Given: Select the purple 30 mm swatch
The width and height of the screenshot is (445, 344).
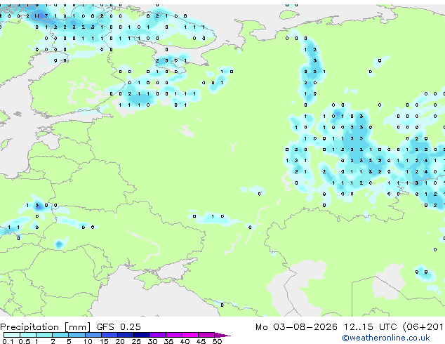Looking at the screenshot, I should pos(157,335).
